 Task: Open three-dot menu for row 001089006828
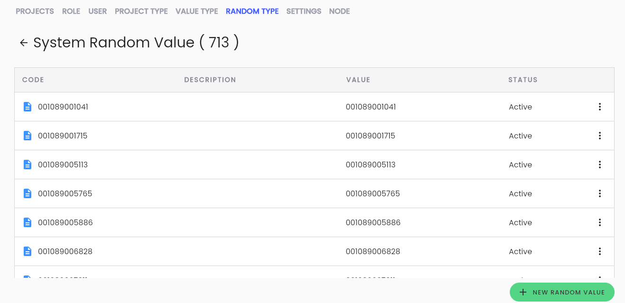point(600,251)
